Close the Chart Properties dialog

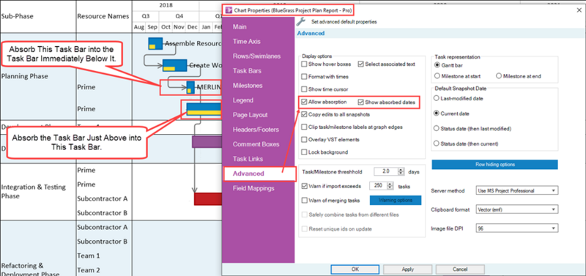click(579, 10)
